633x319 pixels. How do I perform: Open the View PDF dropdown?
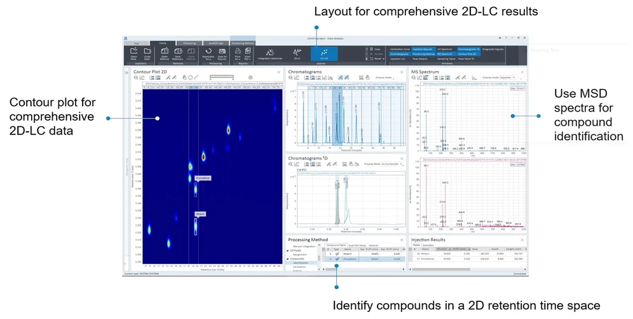[x=247, y=53]
